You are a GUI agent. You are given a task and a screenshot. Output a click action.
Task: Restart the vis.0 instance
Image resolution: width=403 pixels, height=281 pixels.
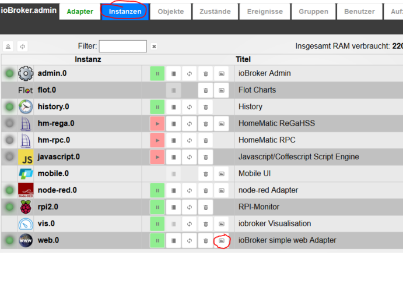pyautogui.click(x=190, y=224)
